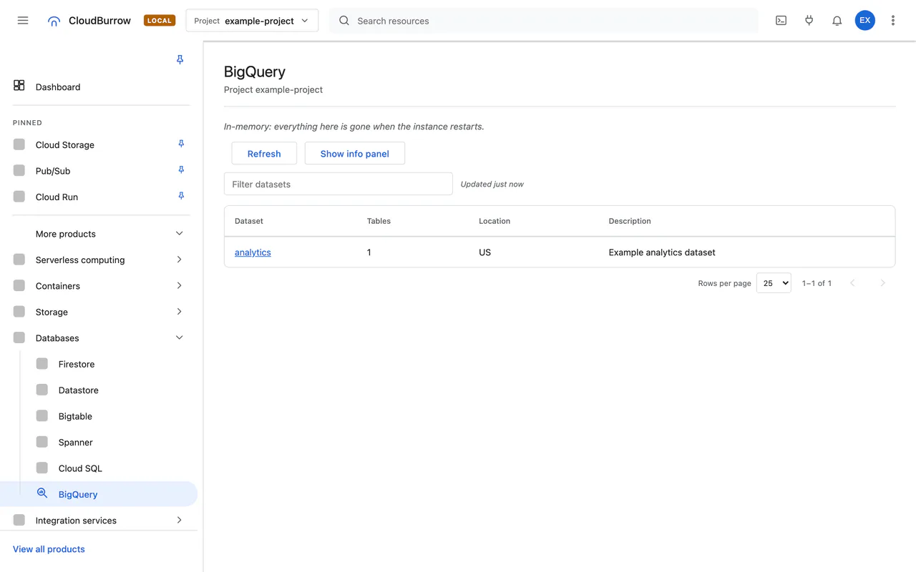Open the cloud shell terminal icon
The width and height of the screenshot is (916, 572).
click(781, 21)
